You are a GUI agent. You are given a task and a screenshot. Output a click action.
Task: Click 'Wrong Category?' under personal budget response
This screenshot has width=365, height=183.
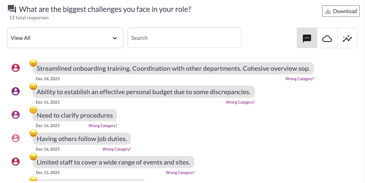coord(240,102)
